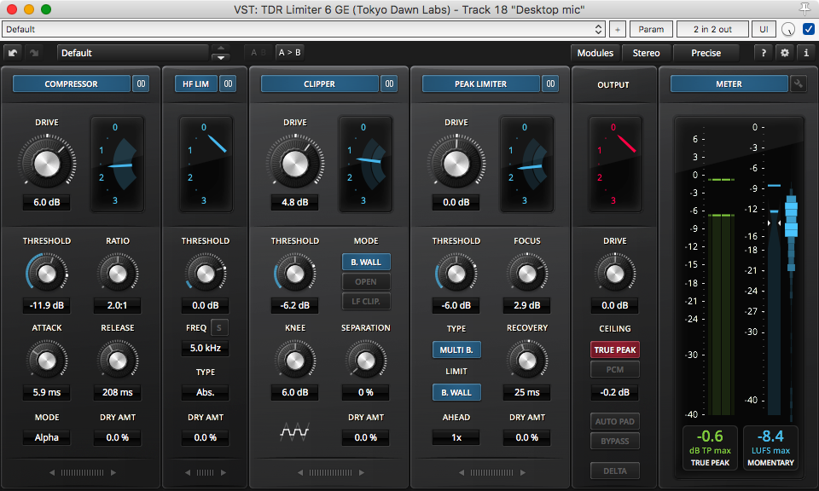The height and width of the screenshot is (491, 819).
Task: Toggle the PEAK LIMITER module on/off
Action: click(480, 84)
